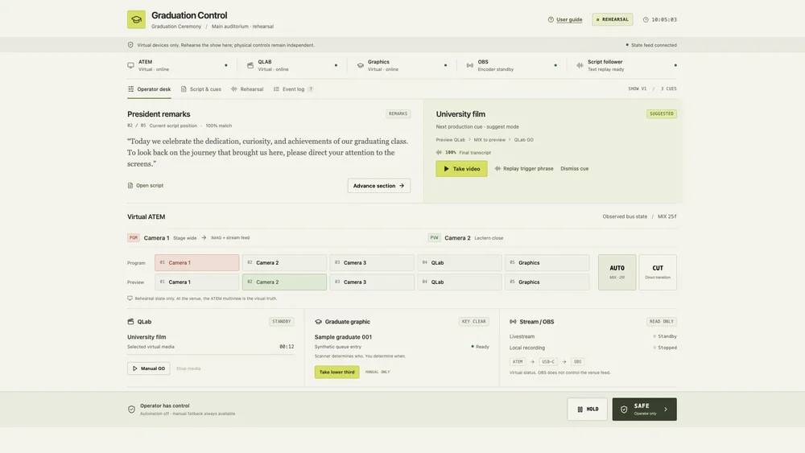The width and height of the screenshot is (805, 453).
Task: Click the State feed connected indicator
Action: coord(651,45)
